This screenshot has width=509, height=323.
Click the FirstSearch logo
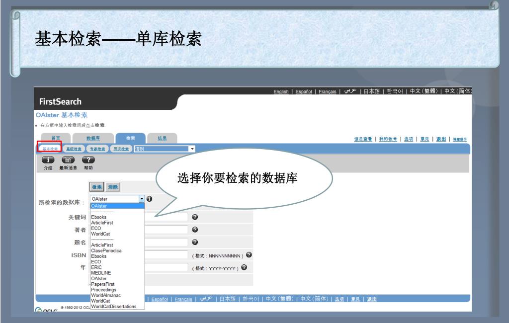tap(60, 101)
